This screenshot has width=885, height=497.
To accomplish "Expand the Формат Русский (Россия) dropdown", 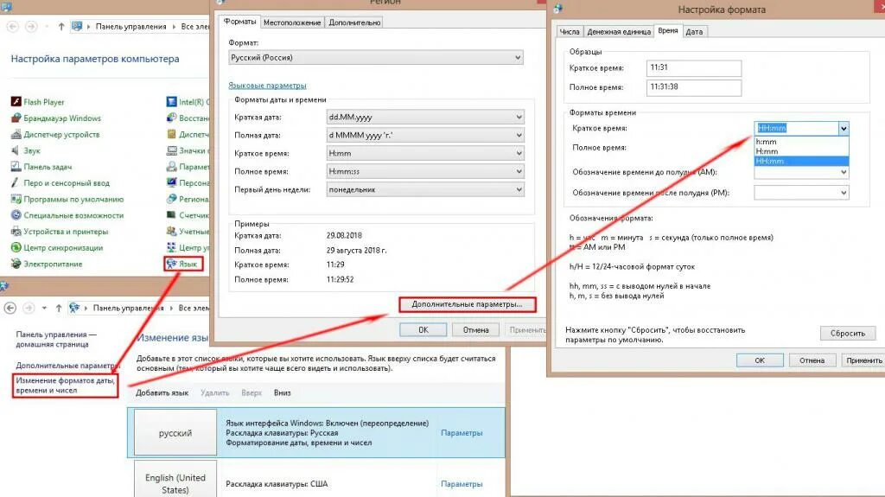I will [x=375, y=58].
